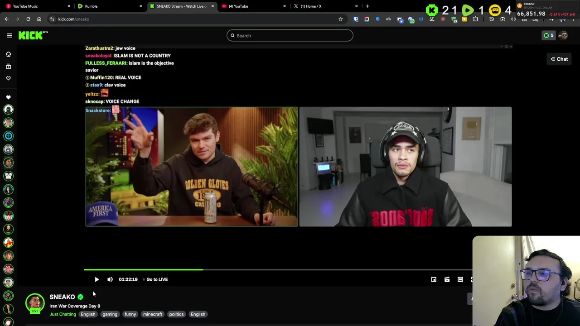Resume the stream with the play button

pyautogui.click(x=97, y=279)
